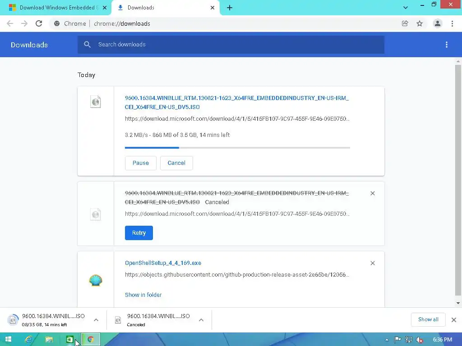Select the Downloads tab

click(165, 8)
